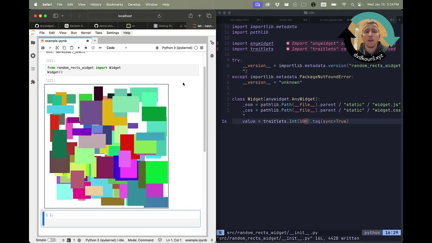Paste cell from clipboard in the notebook toolbar
Screen dimensions: 432x243
(71, 48)
